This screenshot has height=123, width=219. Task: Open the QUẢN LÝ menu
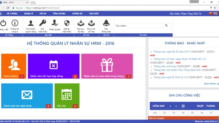(28, 13)
